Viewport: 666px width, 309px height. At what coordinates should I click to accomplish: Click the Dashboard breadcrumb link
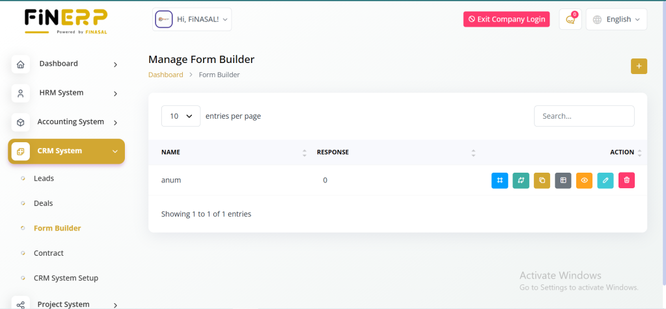click(x=166, y=75)
